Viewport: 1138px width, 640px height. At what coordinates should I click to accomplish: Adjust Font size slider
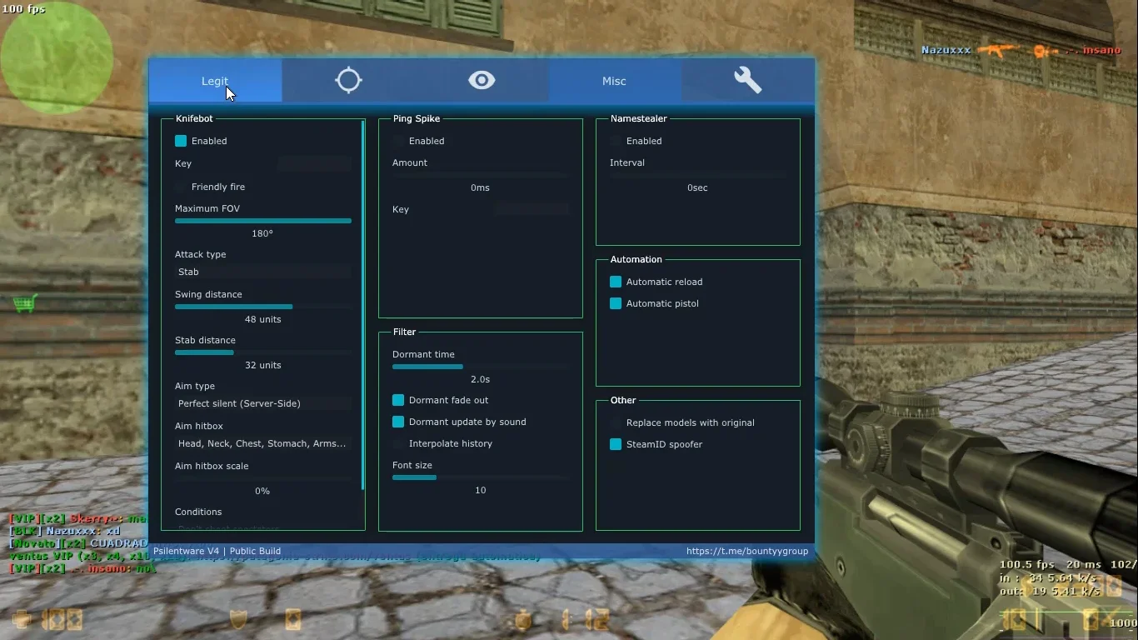coord(481,477)
